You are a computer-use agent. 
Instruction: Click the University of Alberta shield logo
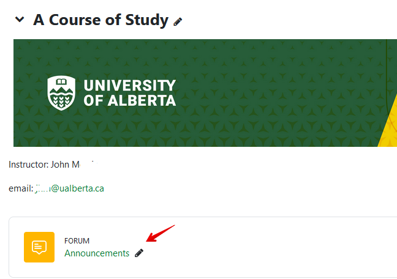pyautogui.click(x=61, y=92)
